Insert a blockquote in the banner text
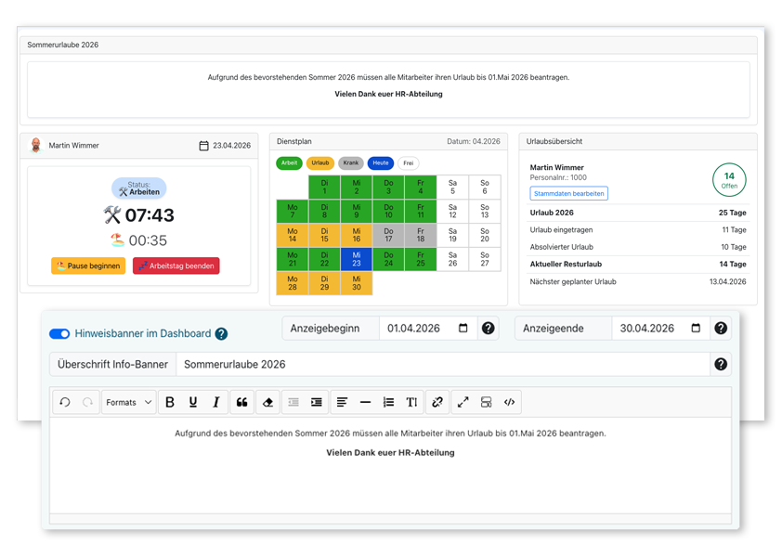 [x=242, y=402]
